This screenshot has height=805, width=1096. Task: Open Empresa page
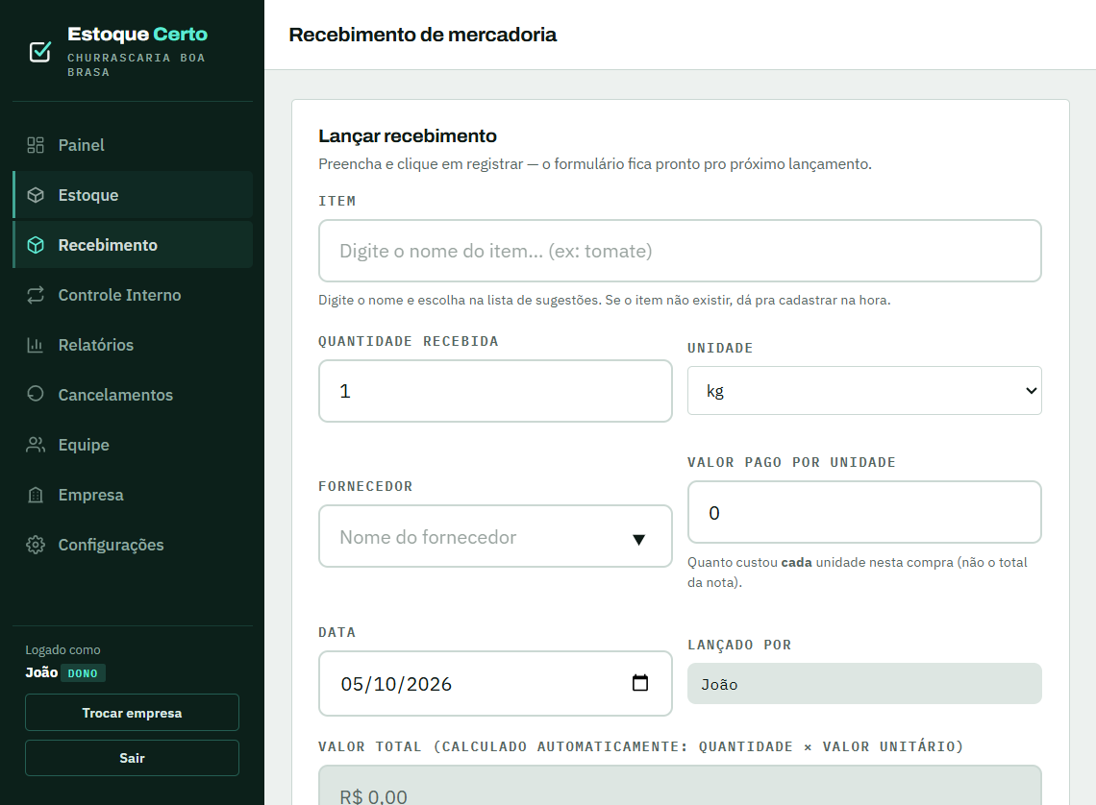point(133,495)
